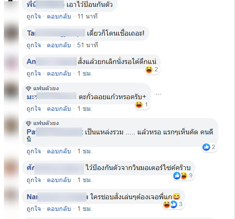The width and height of the screenshot is (235, 219).
Task: Like the เดี๋ยวก็โดนเชื่อเถอะ comment via ถูกใจ
Action: click(x=33, y=45)
